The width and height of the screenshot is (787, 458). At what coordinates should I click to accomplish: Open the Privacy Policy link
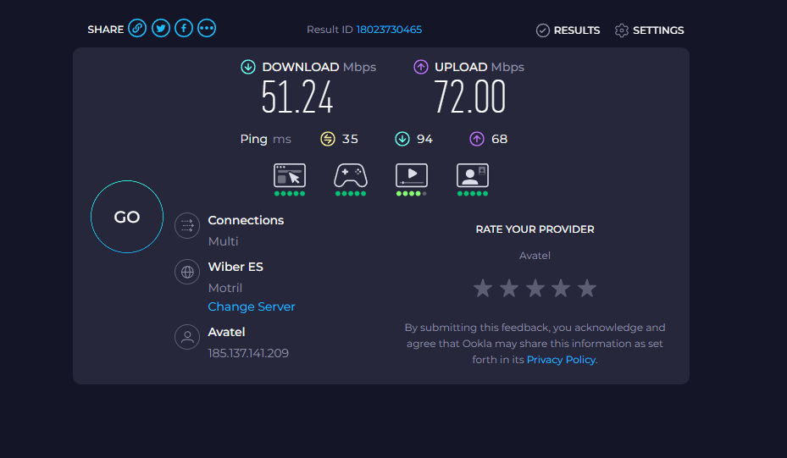[561, 360]
